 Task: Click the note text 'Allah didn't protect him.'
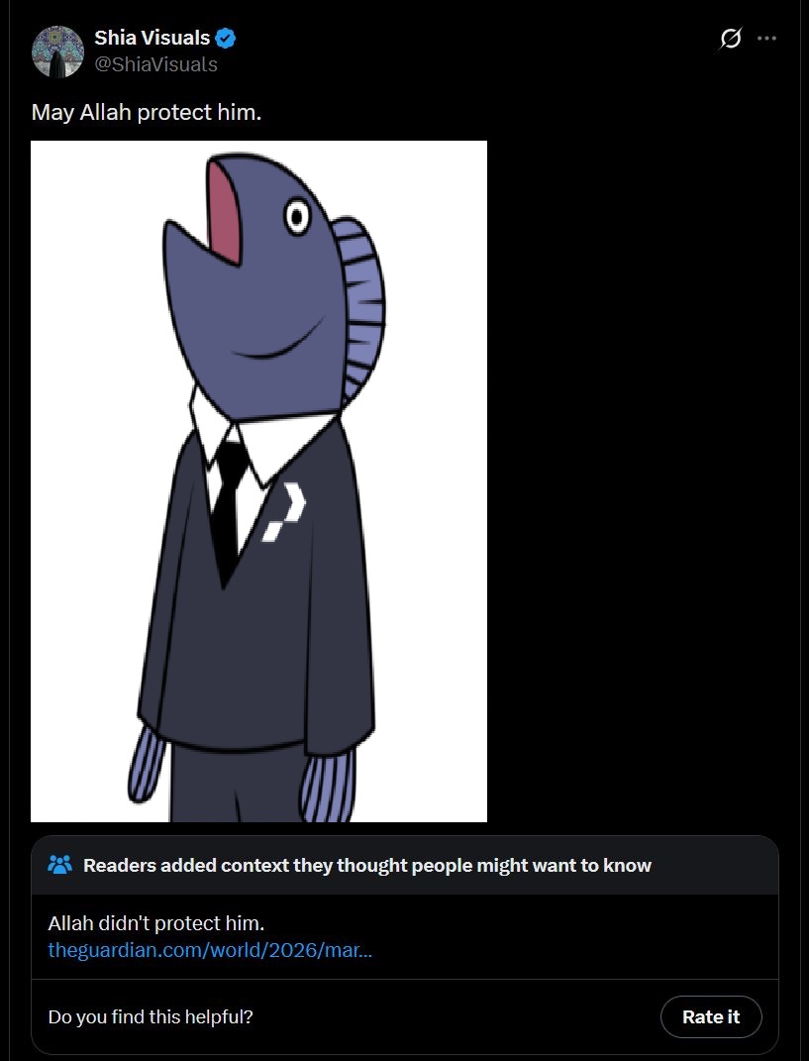[156, 923]
